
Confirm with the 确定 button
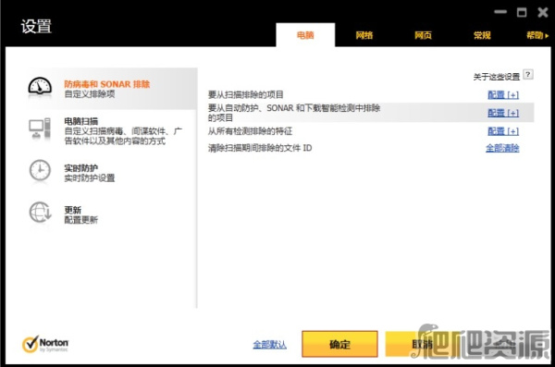pyautogui.click(x=339, y=344)
